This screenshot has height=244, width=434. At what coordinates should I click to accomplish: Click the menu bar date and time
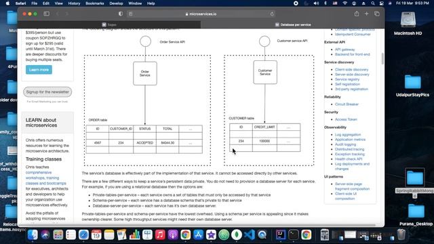point(412,3)
